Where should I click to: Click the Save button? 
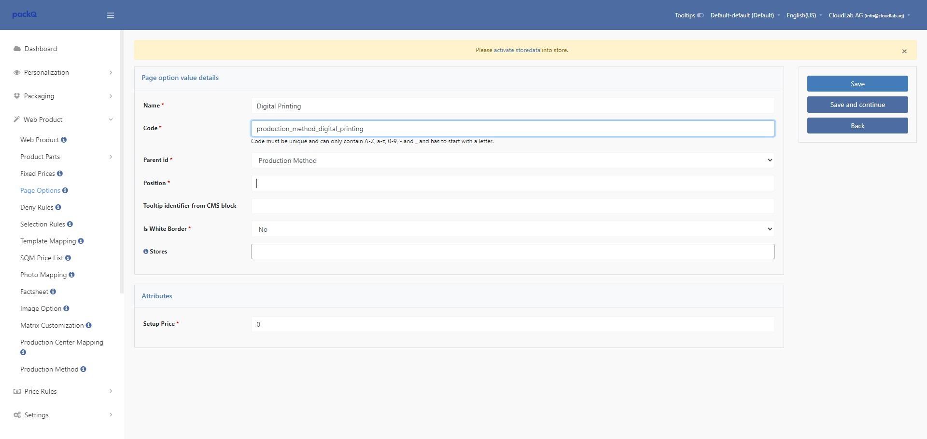[857, 84]
